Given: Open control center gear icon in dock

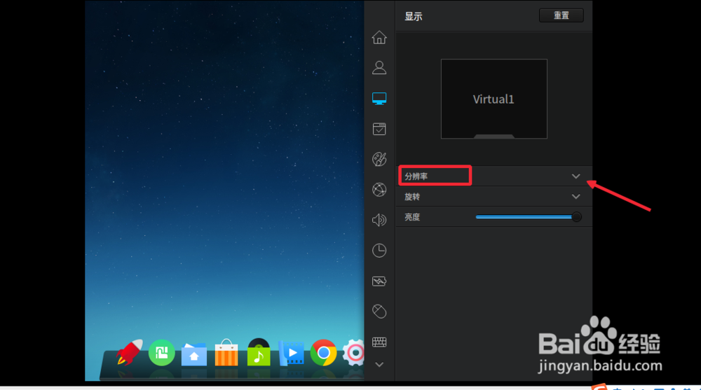Looking at the screenshot, I should [354, 353].
